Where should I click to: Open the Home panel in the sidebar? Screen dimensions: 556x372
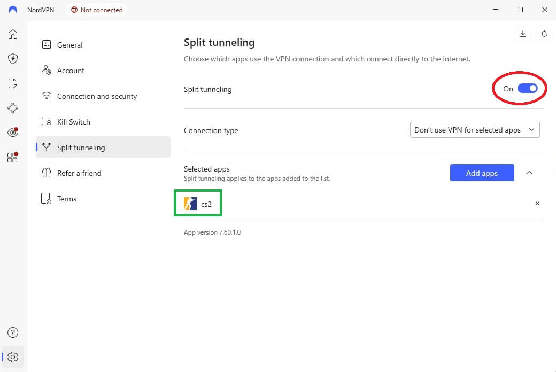[12, 34]
